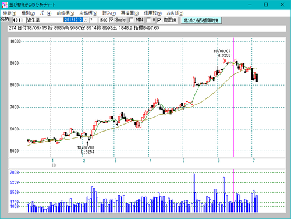Click the 北浜の望遠顕微鏡 button
The height and width of the screenshot is (219, 291).
[201, 20]
